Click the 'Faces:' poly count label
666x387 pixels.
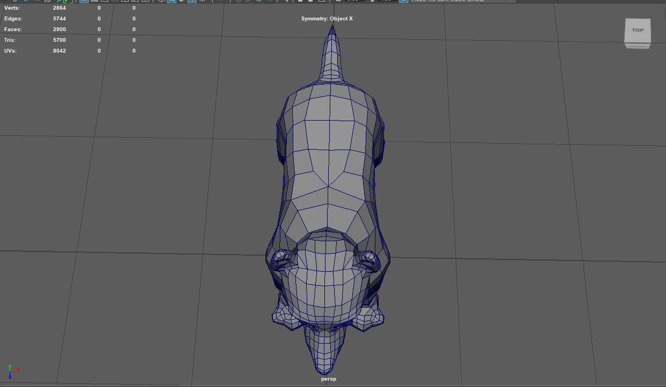coord(13,29)
